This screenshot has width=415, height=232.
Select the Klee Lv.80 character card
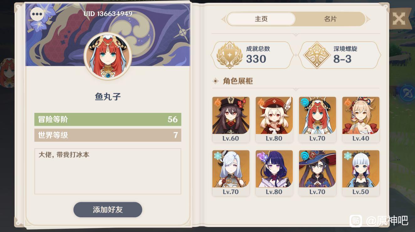pos(274,120)
